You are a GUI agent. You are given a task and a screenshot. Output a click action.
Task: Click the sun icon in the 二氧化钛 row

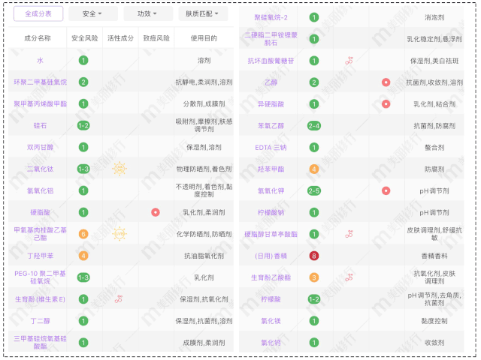119,169
